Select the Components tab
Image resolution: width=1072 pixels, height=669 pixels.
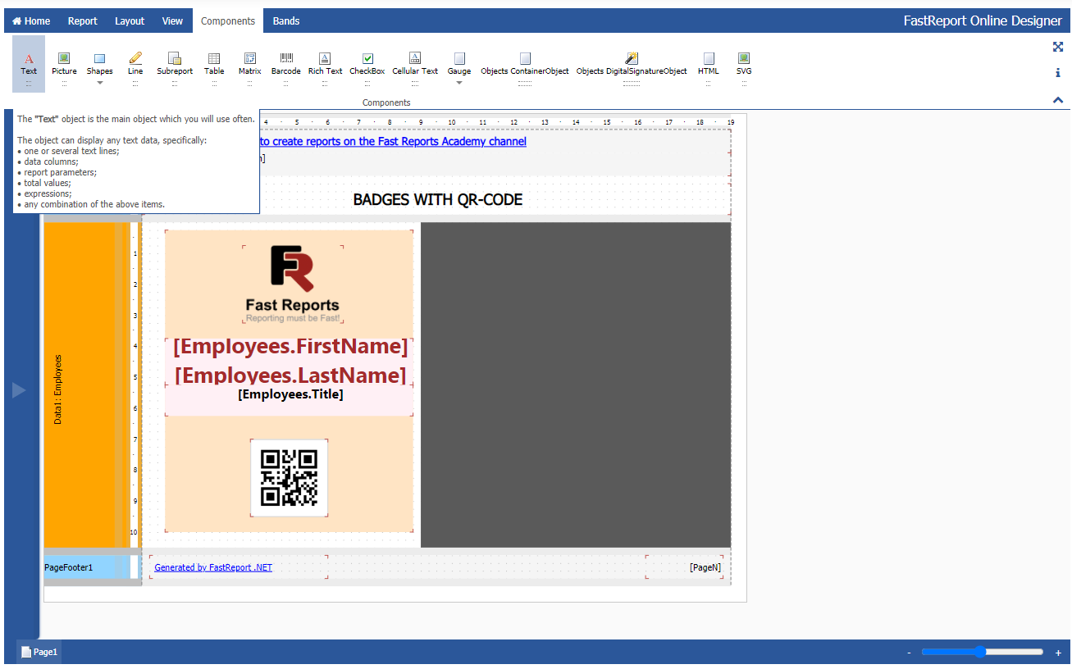[228, 21]
